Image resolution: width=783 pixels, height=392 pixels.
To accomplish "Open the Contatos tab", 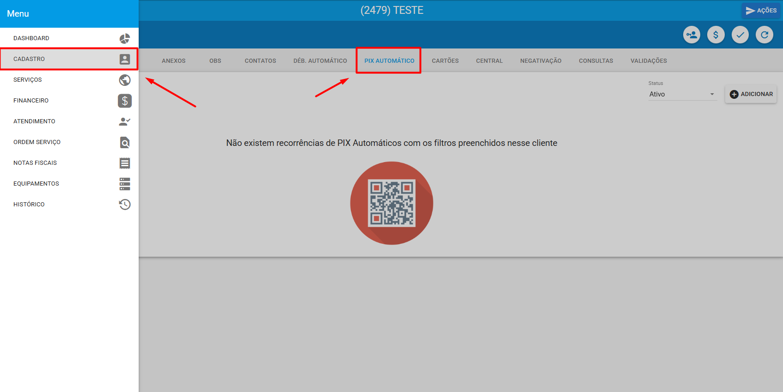I will click(260, 61).
